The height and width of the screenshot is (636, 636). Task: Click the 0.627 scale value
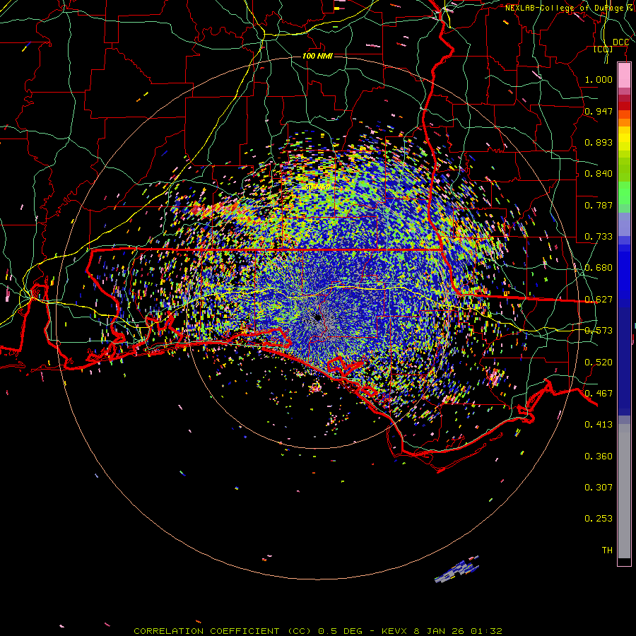[x=599, y=300]
